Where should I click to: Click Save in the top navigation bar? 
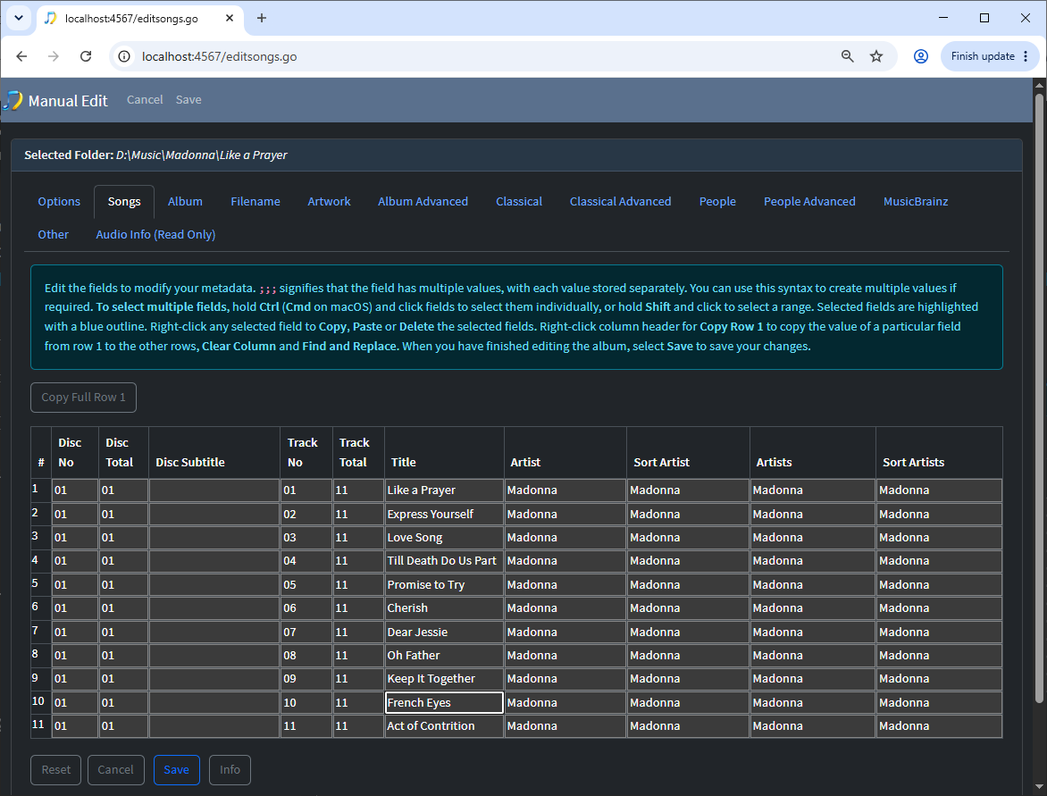point(188,100)
